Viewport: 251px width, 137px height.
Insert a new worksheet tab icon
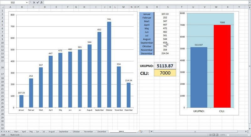[141, 131]
